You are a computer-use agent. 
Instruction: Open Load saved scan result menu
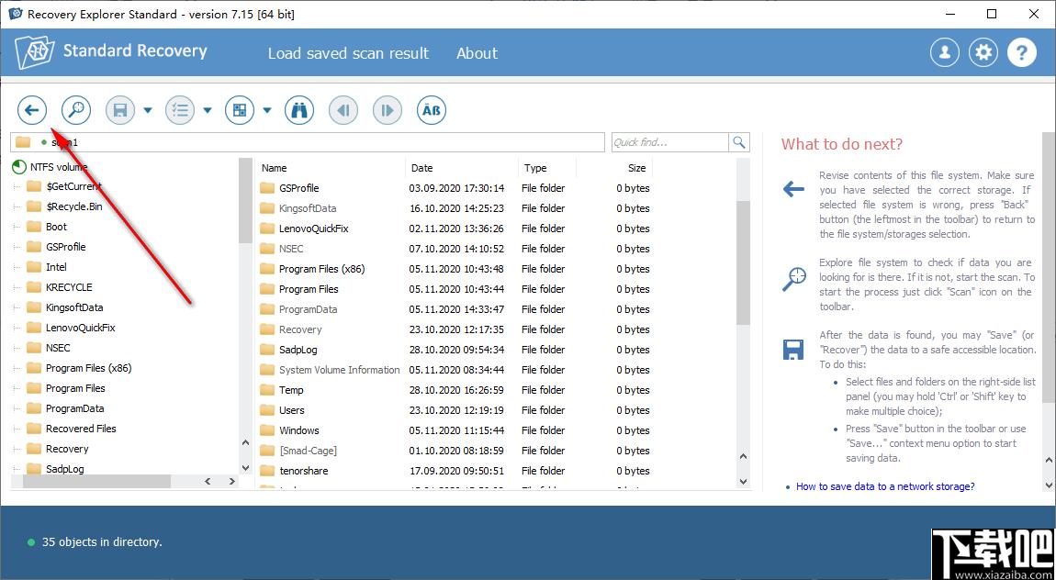[x=348, y=53]
